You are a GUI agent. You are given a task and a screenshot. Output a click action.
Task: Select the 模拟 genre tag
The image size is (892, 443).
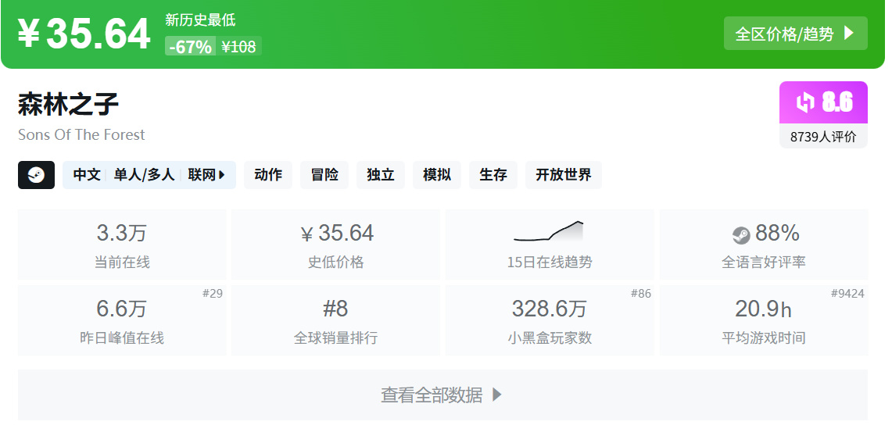437,175
